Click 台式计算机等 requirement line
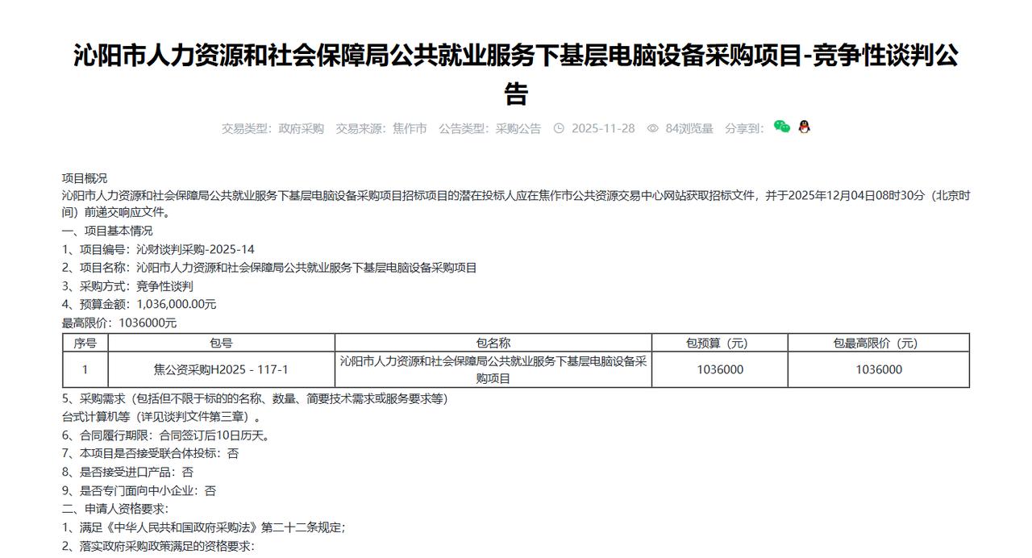 pyautogui.click(x=162, y=418)
